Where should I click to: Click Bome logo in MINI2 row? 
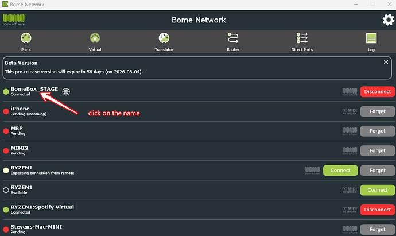350,151
